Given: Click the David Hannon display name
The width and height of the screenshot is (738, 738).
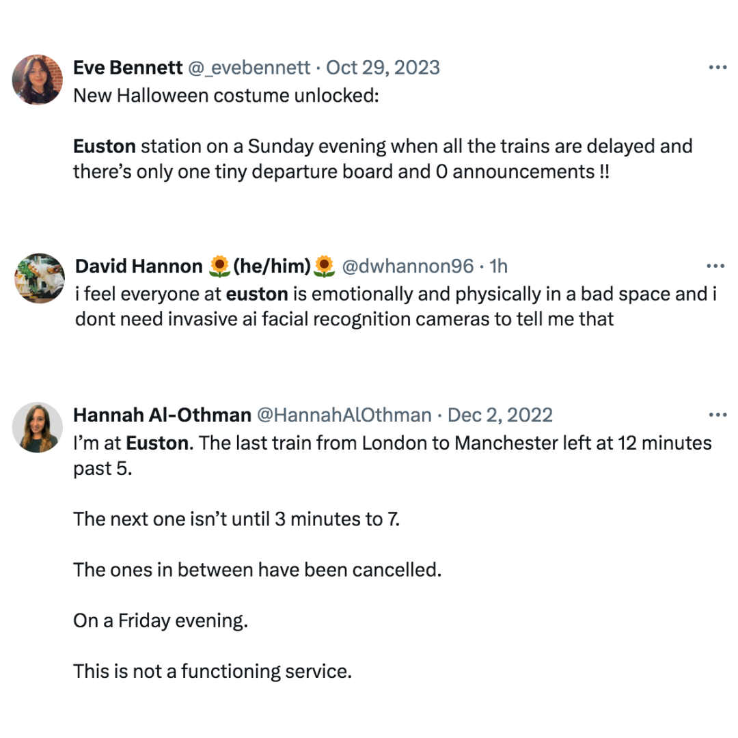Looking at the screenshot, I should [x=139, y=266].
